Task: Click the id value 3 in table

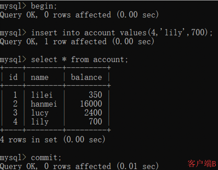Action: [15, 113]
